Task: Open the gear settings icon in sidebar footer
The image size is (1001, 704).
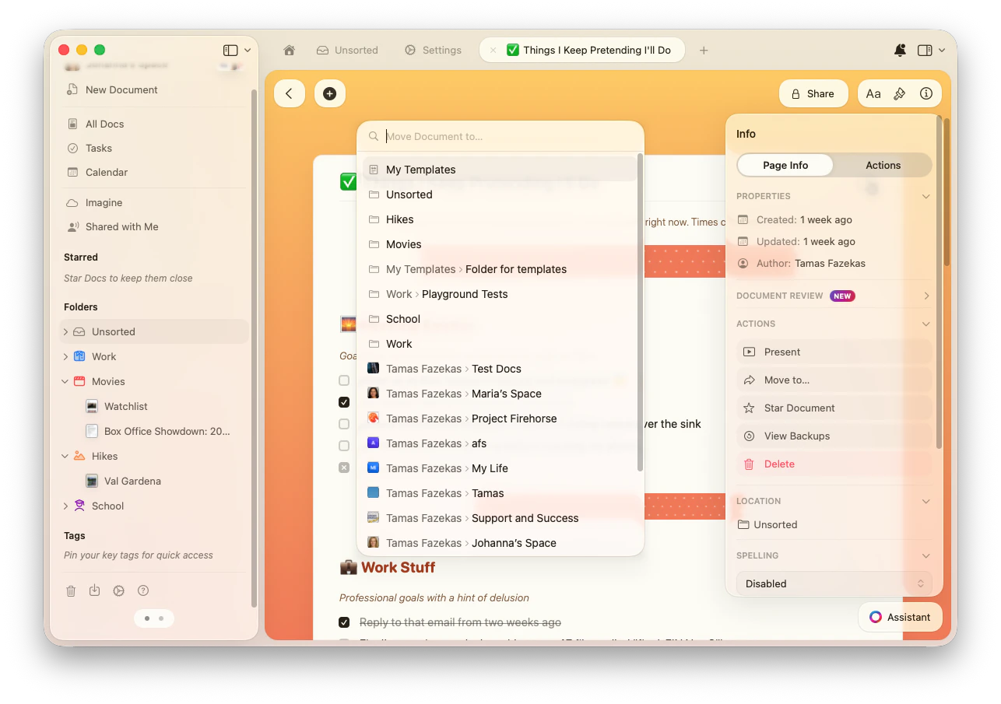Action: pyautogui.click(x=118, y=591)
